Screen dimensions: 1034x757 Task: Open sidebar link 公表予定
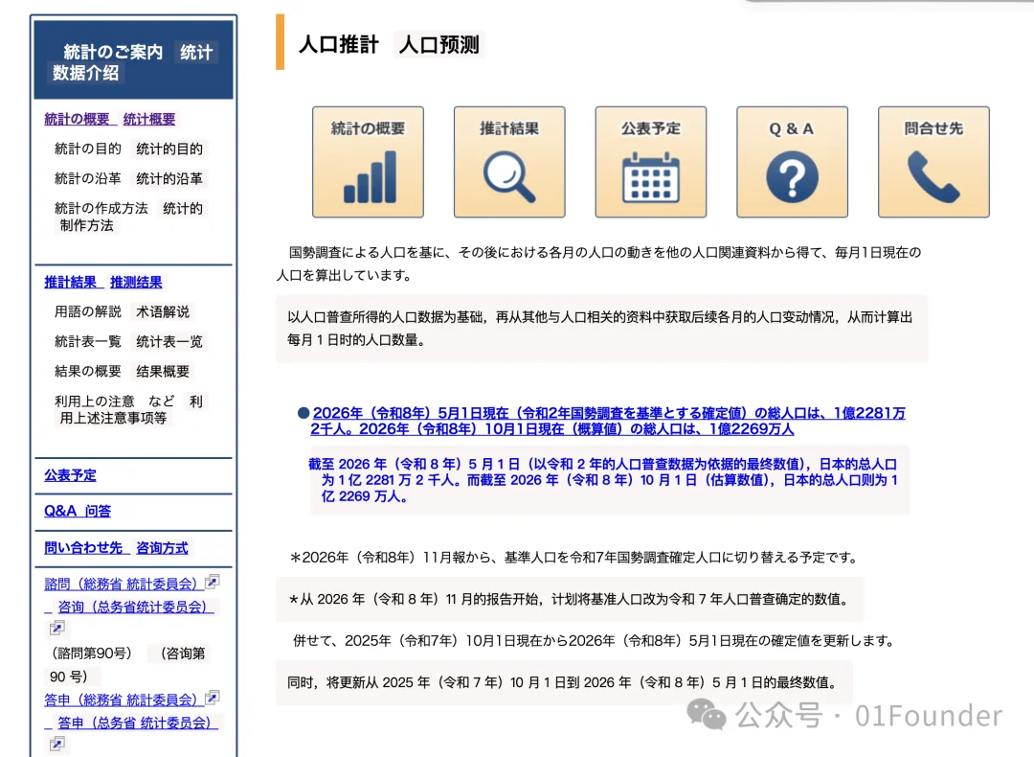point(70,475)
